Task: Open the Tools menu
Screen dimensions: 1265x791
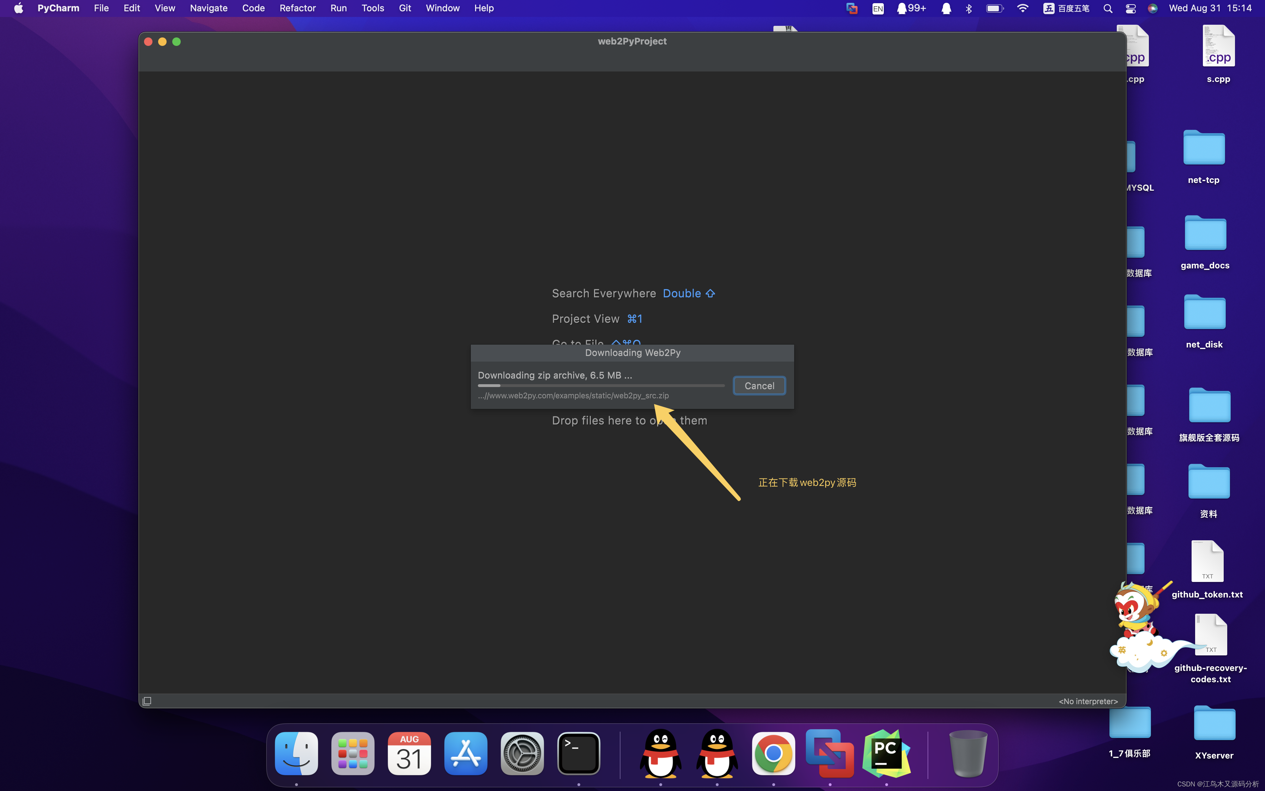Action: coord(373,8)
